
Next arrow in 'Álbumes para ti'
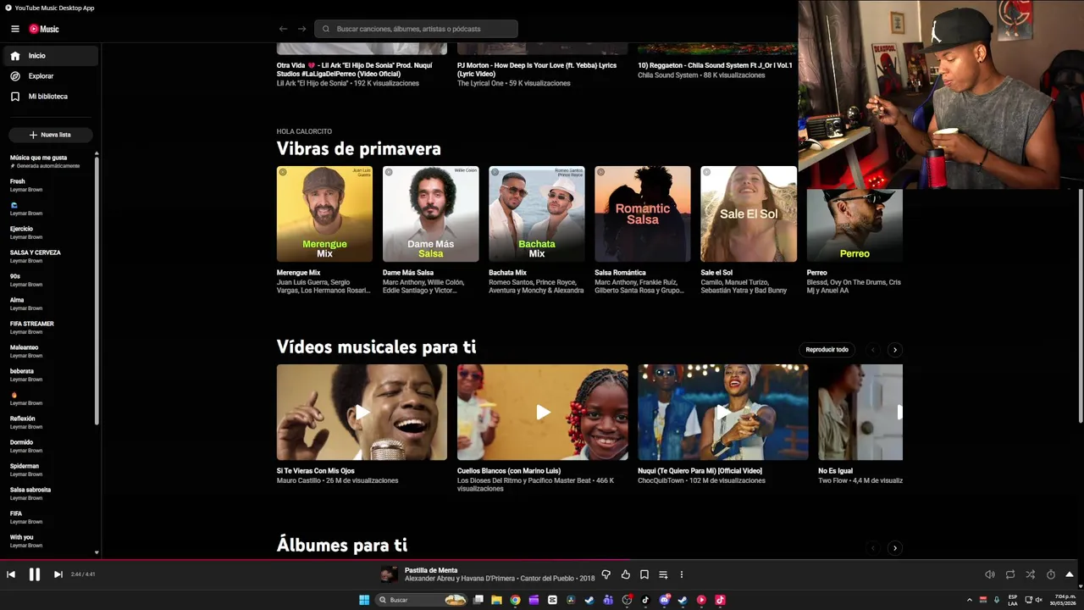(x=894, y=548)
